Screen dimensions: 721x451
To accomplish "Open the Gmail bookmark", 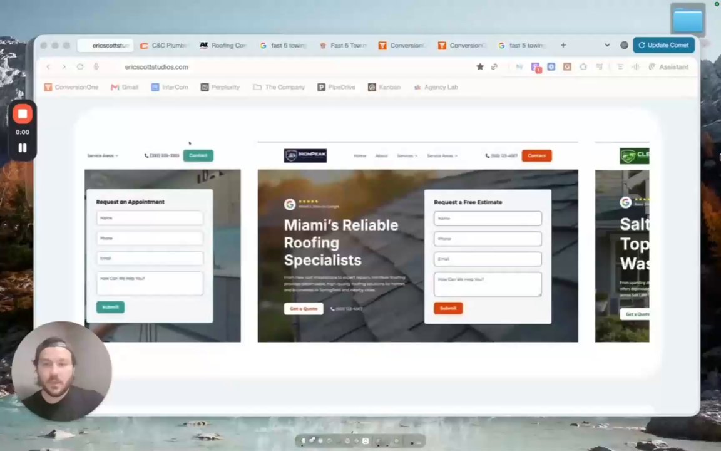I will 125,87.
